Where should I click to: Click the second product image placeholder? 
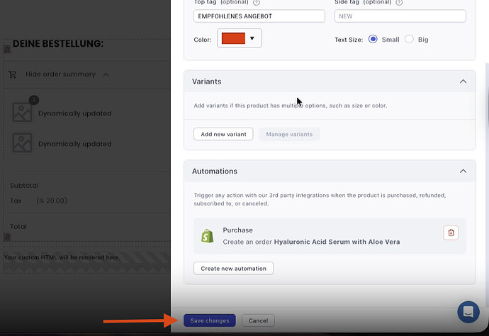pyautogui.click(x=23, y=143)
